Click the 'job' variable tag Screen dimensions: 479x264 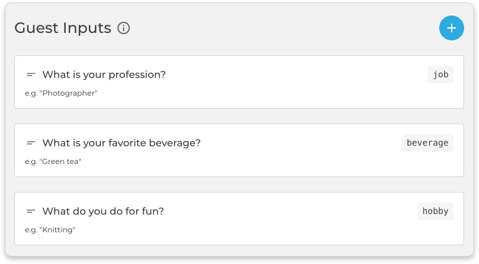[440, 75]
